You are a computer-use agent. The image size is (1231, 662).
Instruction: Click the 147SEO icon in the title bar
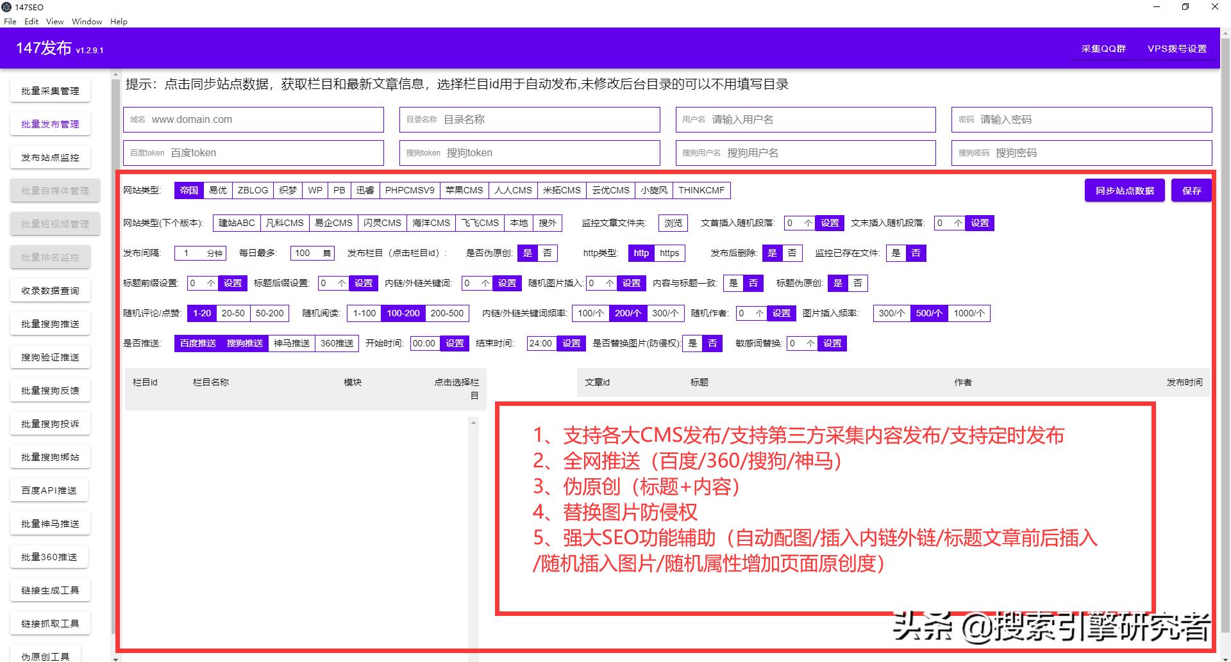(7, 7)
